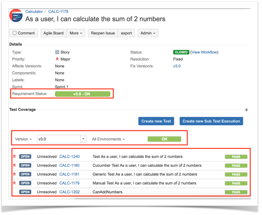Click the PASS badge for CALC-1240

236,157
